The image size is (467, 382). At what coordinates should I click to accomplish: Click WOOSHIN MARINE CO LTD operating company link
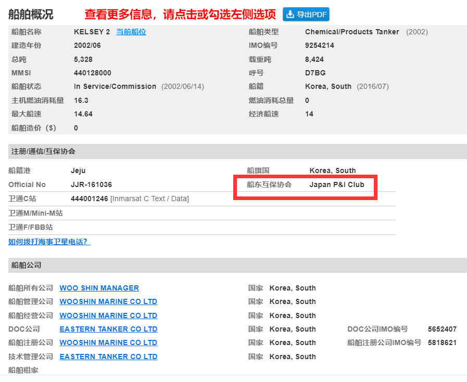108,315
